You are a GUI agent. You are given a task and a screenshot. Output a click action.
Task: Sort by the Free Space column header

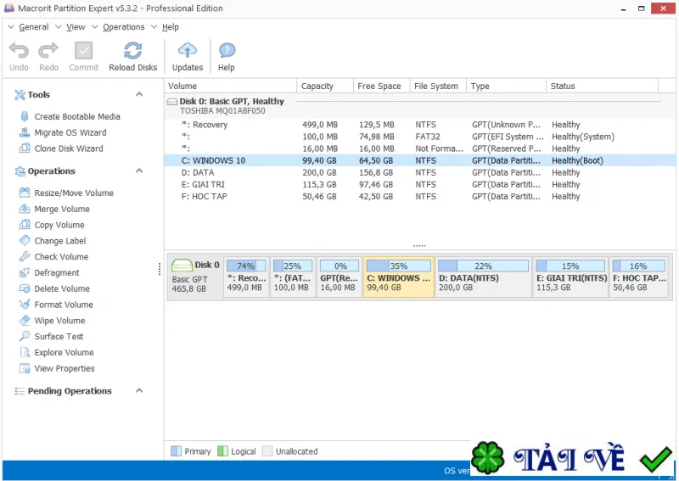381,86
